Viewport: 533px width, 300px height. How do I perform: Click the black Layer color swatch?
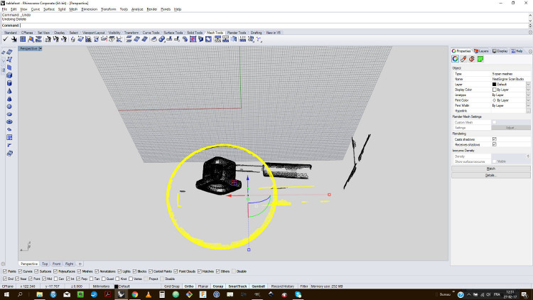(x=494, y=85)
